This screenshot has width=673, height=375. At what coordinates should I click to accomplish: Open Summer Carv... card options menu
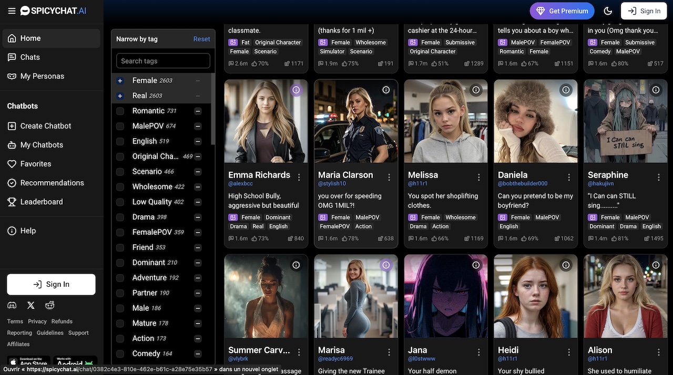coord(299,352)
